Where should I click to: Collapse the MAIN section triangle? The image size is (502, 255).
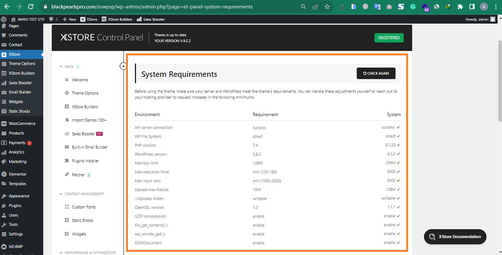61,66
